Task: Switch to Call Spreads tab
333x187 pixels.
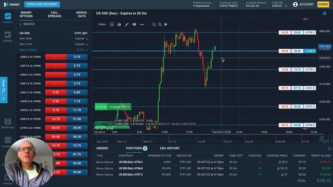Action: click(54, 15)
